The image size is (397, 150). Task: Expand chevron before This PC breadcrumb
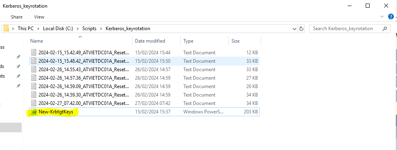pyautogui.click(x=13, y=29)
